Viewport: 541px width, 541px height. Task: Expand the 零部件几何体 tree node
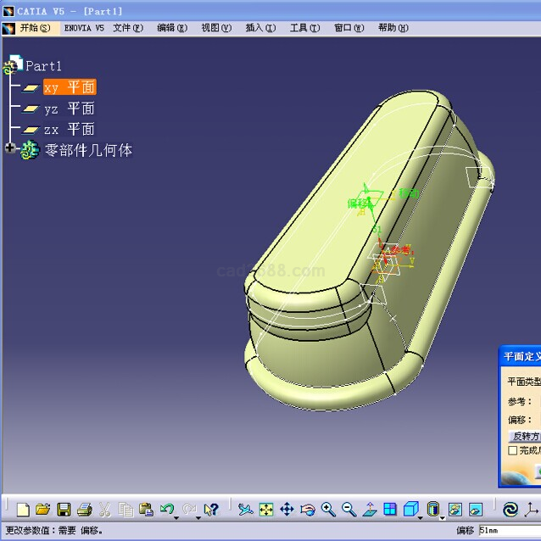[10, 149]
